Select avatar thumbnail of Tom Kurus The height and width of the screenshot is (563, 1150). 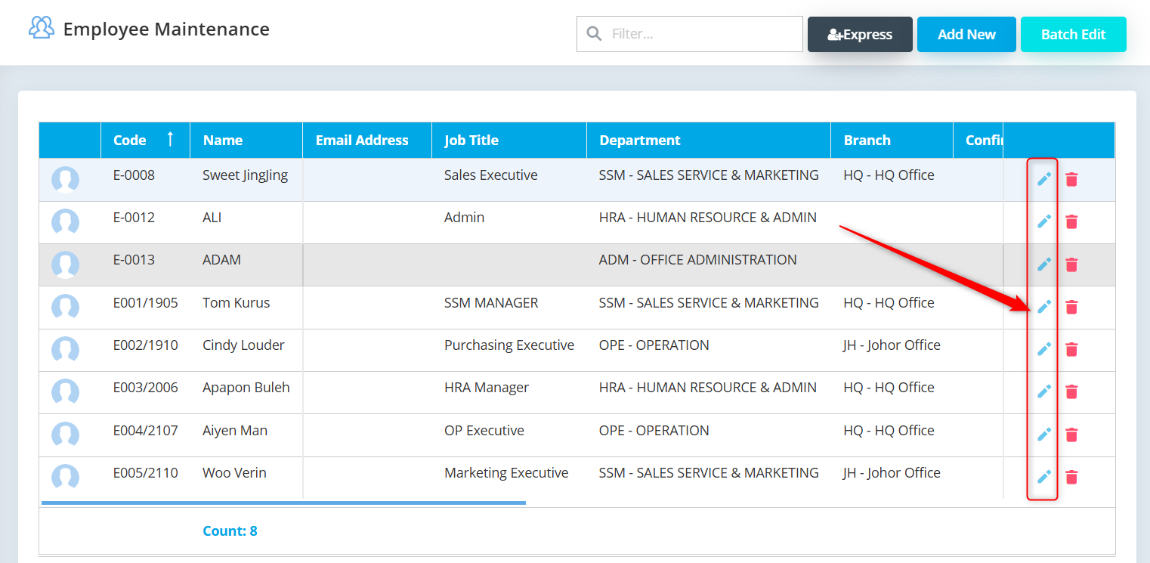click(x=65, y=307)
